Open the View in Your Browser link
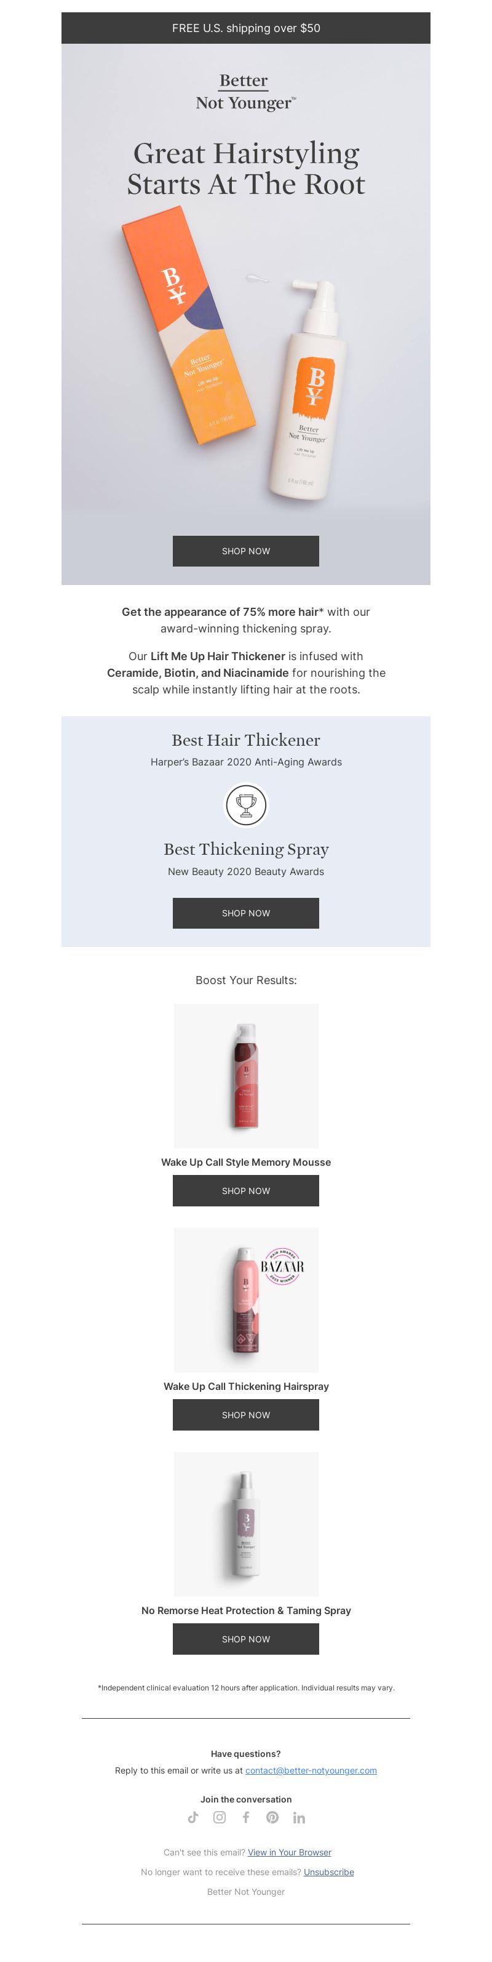 tap(290, 1852)
